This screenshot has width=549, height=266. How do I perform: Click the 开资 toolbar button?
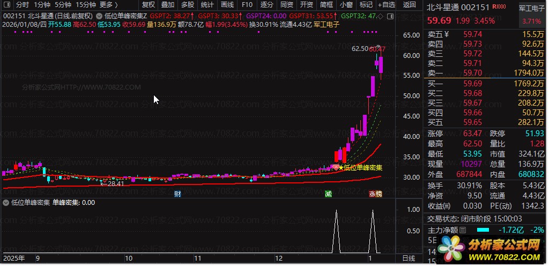[307, 4]
